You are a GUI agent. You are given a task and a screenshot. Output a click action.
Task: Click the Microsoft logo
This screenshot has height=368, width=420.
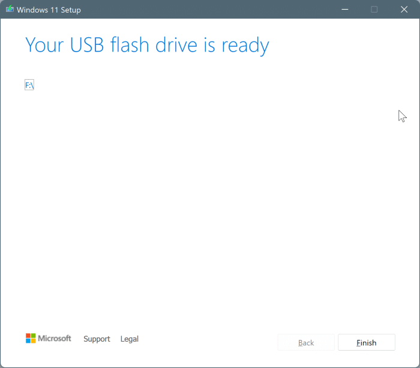point(48,338)
